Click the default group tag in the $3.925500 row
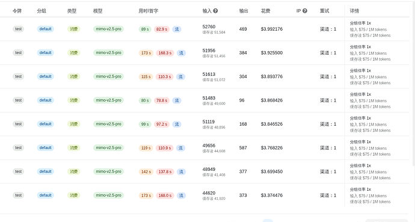 click(x=46, y=53)
